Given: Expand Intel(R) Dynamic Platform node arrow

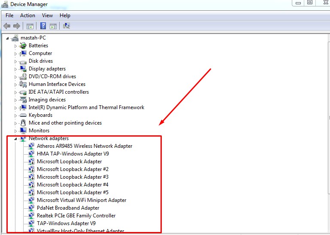Looking at the screenshot, I should point(15,108).
